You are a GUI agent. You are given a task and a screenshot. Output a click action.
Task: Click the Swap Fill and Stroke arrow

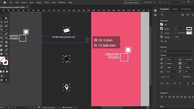tap(8, 58)
